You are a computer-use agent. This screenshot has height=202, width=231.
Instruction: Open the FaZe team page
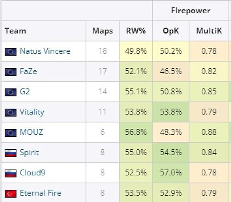click(28, 71)
